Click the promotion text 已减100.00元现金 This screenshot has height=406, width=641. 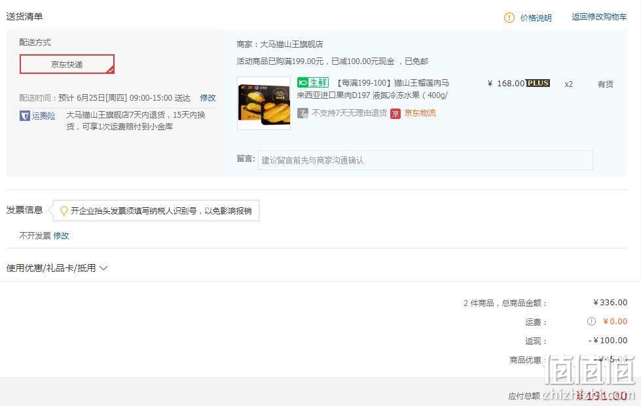[x=363, y=61]
